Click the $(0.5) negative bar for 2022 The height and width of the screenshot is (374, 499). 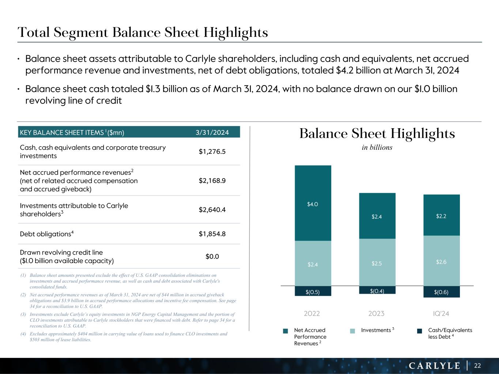[313, 291]
